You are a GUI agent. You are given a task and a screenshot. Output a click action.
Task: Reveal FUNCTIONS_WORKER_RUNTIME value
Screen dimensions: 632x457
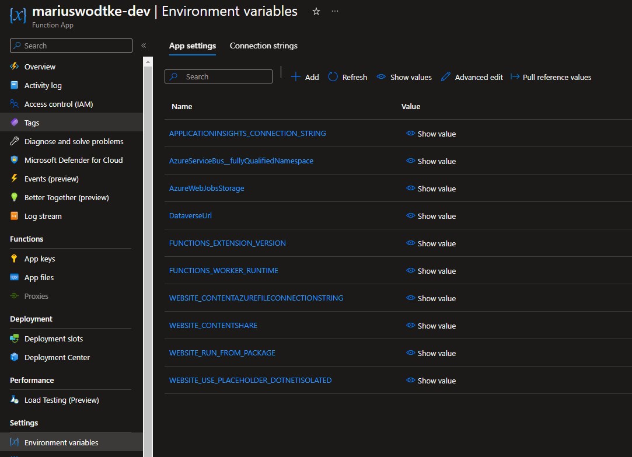click(x=431, y=270)
